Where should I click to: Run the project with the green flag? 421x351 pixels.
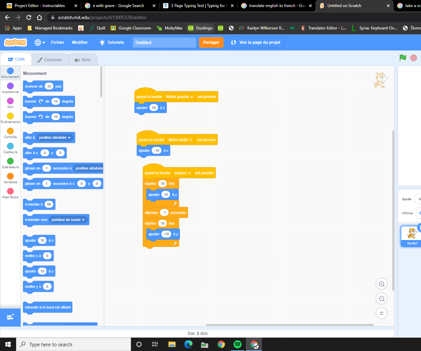[403, 58]
